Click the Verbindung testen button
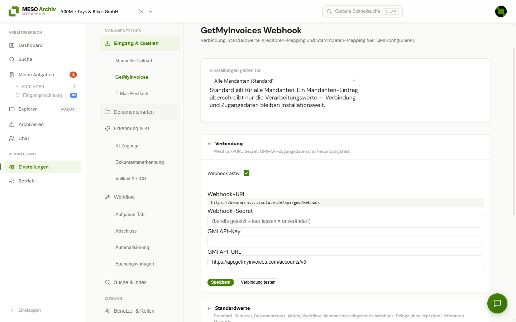The image size is (516, 322). tap(258, 282)
